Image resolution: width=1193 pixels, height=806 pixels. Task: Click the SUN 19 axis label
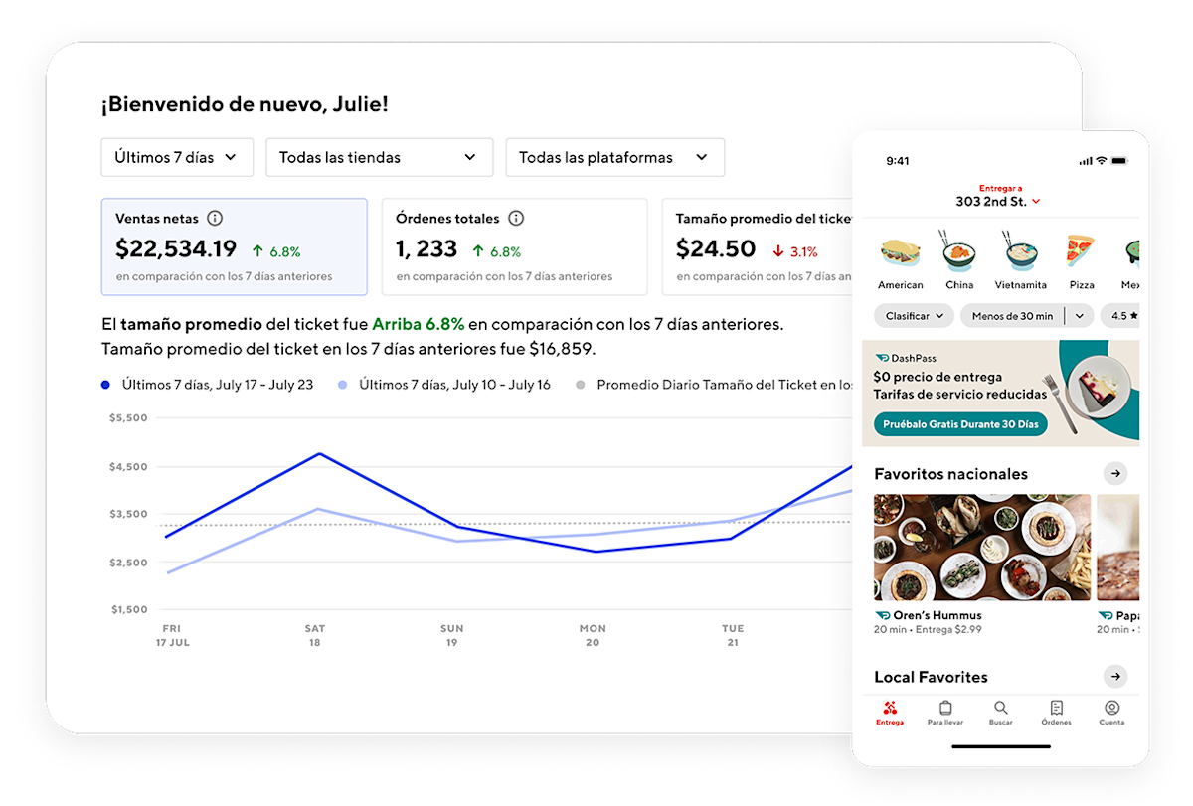(x=452, y=636)
